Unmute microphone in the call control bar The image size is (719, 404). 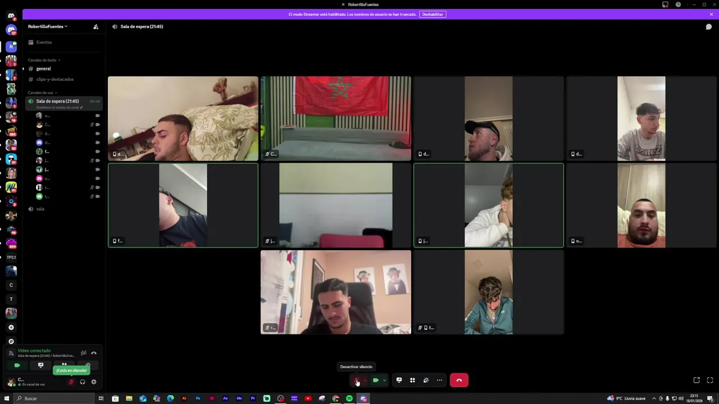[x=357, y=380]
